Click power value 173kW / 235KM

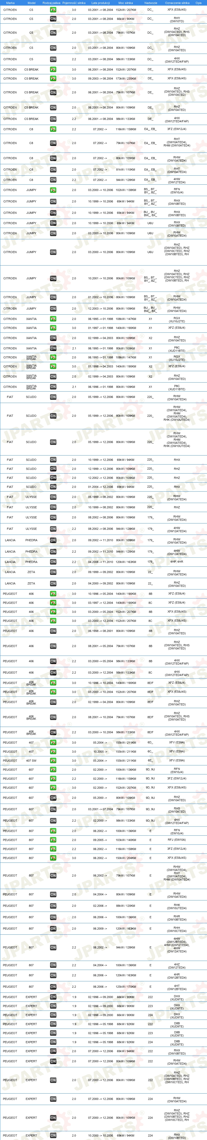[126, 78]
